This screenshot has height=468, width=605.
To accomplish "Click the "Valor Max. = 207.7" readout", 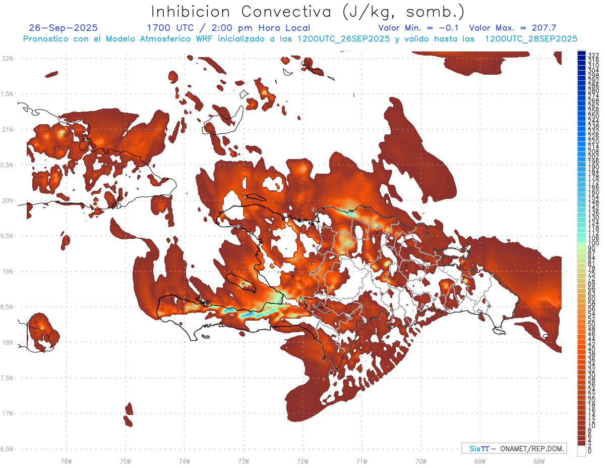I will point(513,28).
